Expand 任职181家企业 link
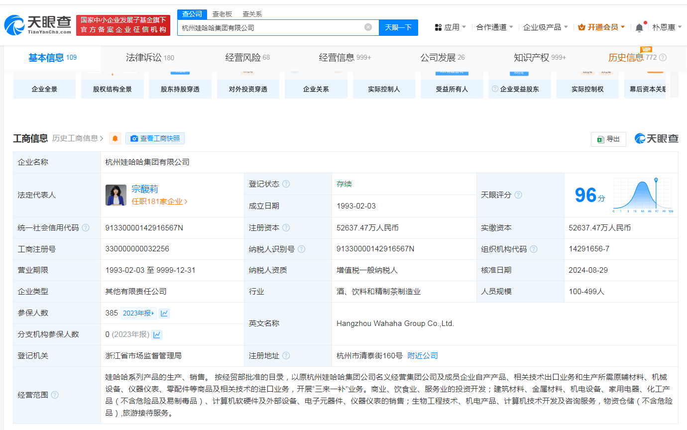The width and height of the screenshot is (687, 430). point(160,202)
